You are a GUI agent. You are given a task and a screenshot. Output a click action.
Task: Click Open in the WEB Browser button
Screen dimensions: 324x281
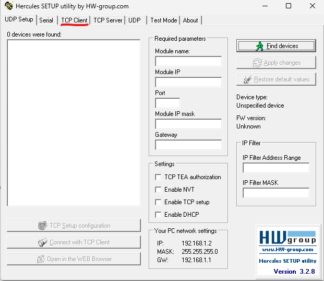pyautogui.click(x=74, y=259)
